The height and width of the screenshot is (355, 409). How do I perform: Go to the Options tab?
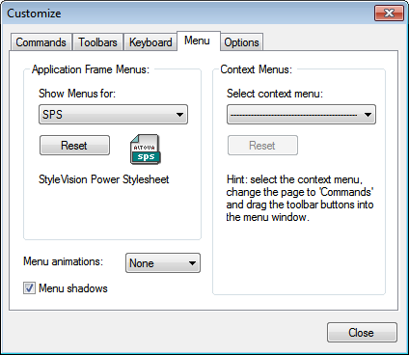[241, 42]
